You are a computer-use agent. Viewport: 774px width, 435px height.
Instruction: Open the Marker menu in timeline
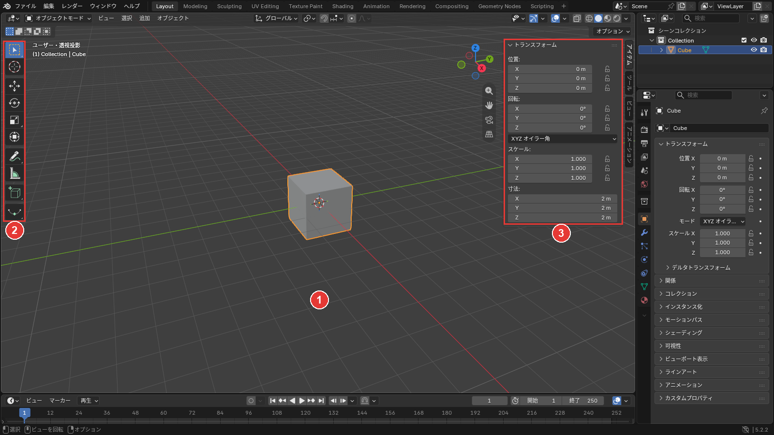point(60,401)
